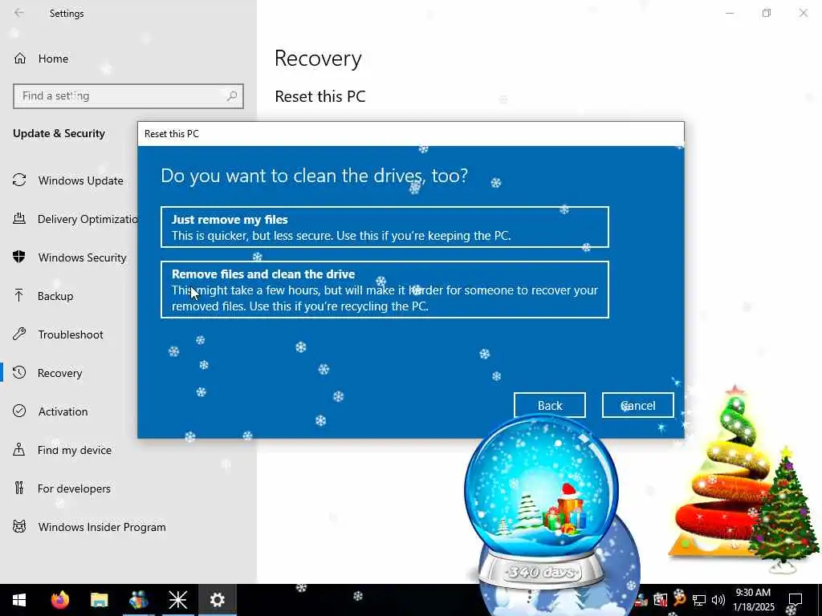822x616 pixels.
Task: Click the Recovery clock icon
Action: click(x=19, y=372)
